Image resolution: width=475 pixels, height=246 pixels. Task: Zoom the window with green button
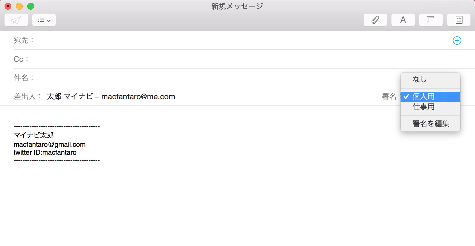click(x=31, y=6)
